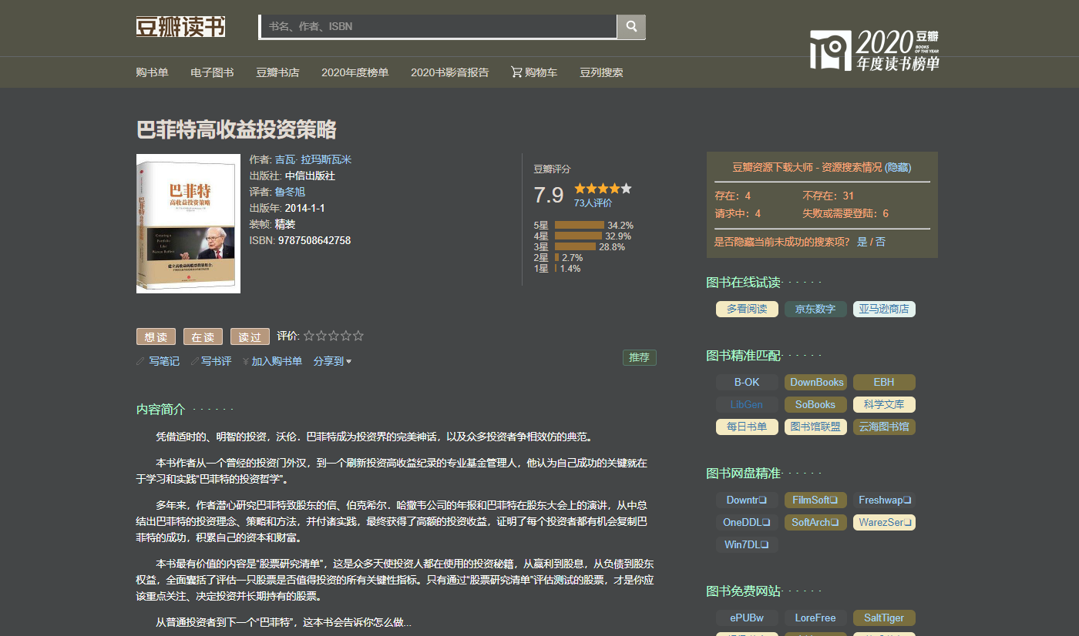The image size is (1079, 636).
Task: Open the 73人评价 ratings link
Action: point(593,203)
